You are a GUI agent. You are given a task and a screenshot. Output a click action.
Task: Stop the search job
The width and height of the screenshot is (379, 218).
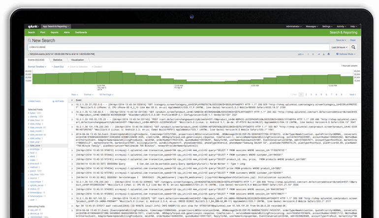[x=313, y=54]
